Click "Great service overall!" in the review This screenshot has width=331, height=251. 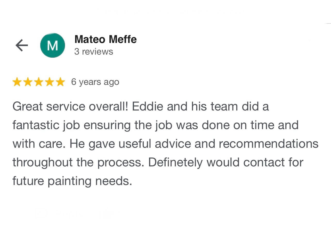pos(70,106)
